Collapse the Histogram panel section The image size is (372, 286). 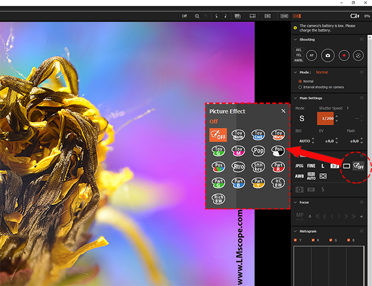pos(295,231)
